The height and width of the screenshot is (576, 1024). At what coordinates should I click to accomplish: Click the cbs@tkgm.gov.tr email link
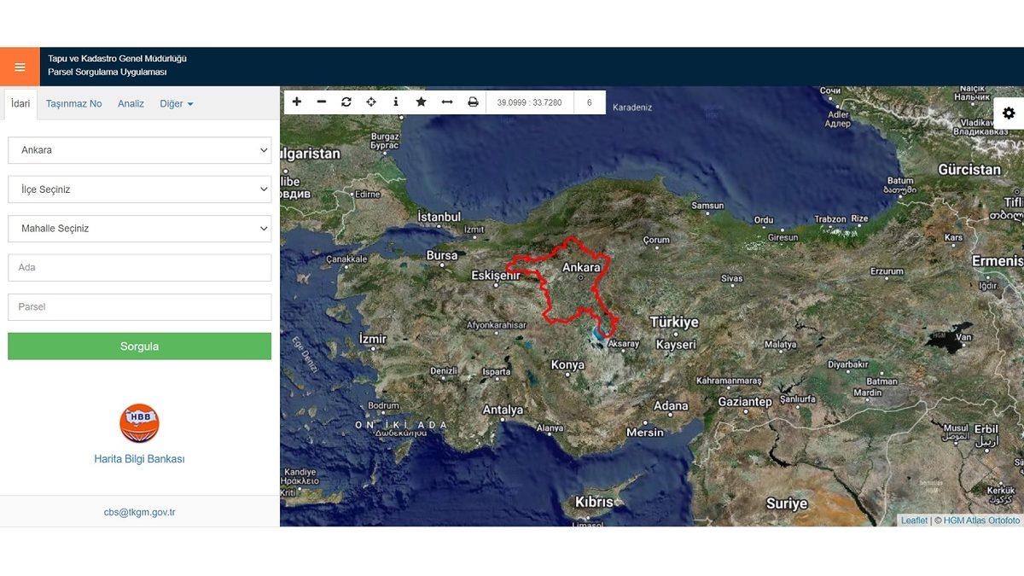pos(139,511)
